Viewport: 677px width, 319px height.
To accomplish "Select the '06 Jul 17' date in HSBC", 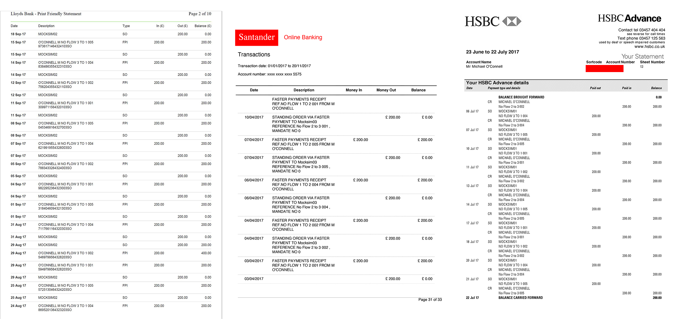I will (x=472, y=111).
